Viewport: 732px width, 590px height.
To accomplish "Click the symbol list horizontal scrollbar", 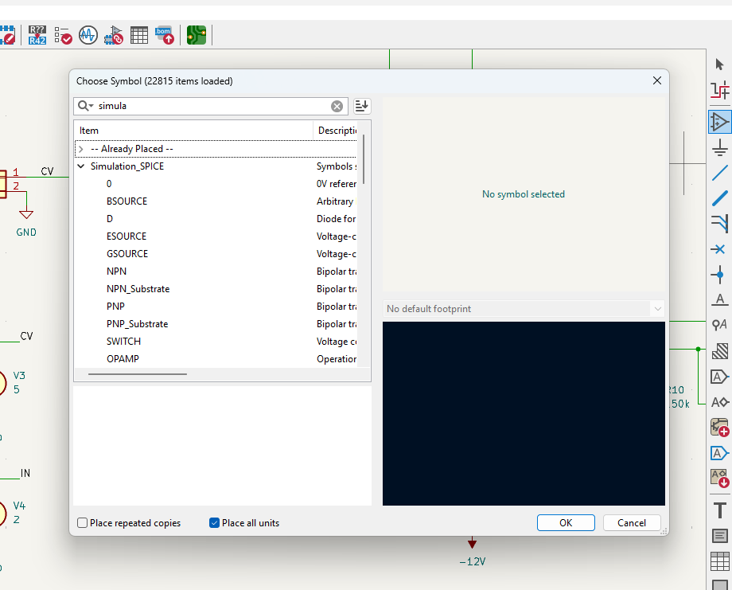I will (137, 374).
